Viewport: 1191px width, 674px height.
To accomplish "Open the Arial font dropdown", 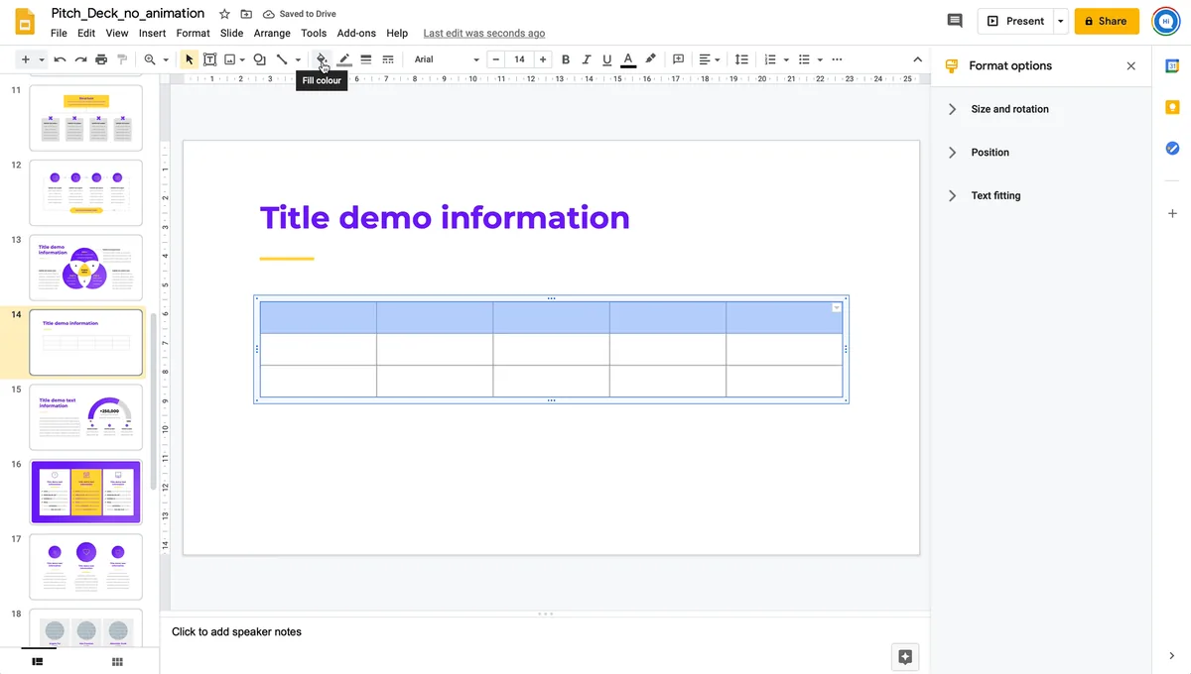I will click(x=447, y=59).
